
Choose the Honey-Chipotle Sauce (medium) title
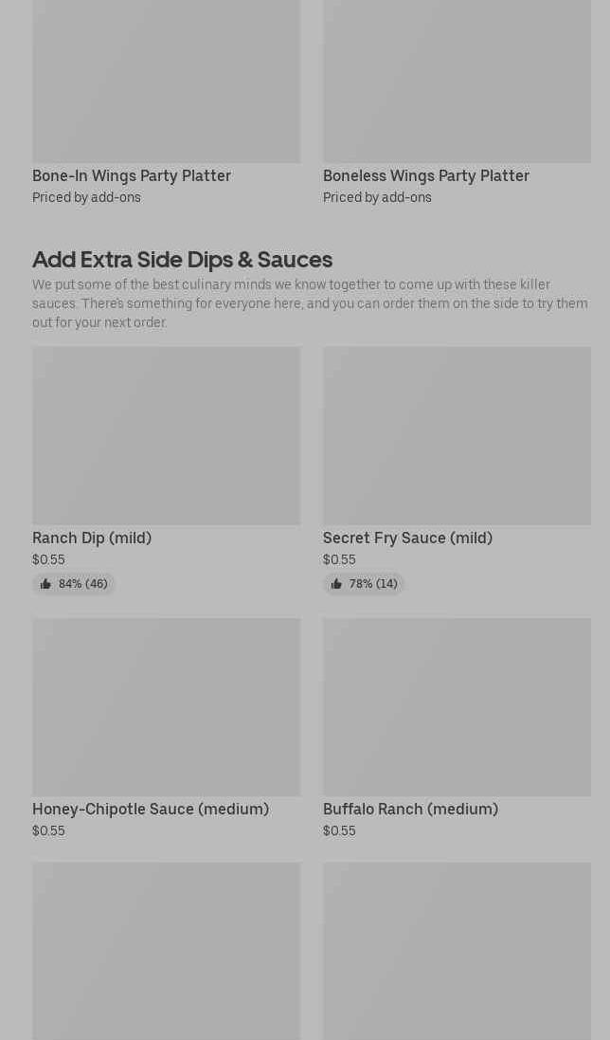click(151, 809)
